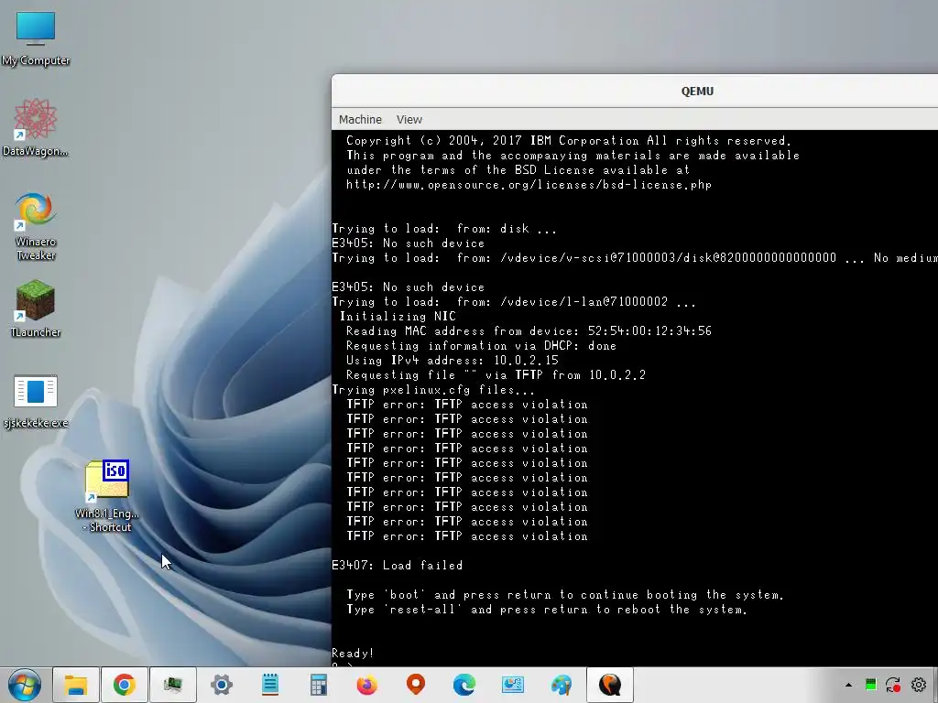Open the Control Panel taskbar icon

point(513,685)
